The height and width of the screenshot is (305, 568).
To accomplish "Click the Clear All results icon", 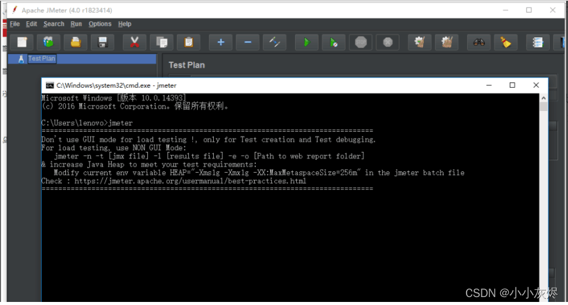I will (446, 42).
